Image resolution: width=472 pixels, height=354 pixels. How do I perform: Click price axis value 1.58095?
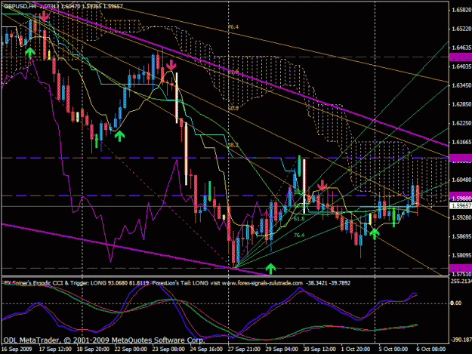click(x=461, y=255)
